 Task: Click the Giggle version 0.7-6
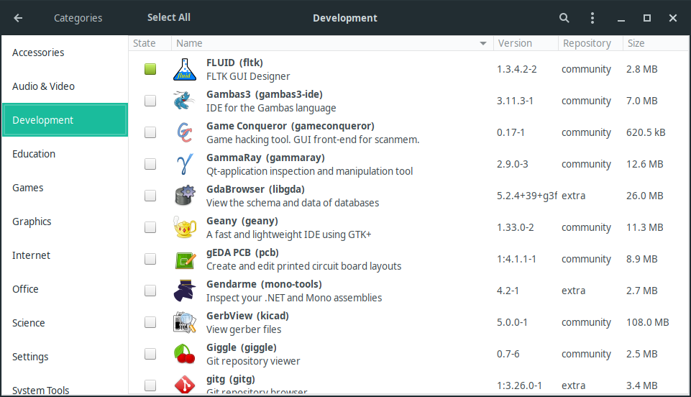(x=508, y=355)
